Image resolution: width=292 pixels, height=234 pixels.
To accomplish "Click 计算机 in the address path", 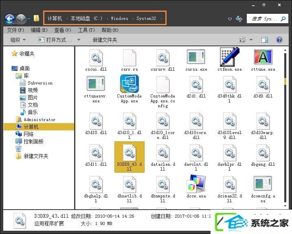I will click(55, 18).
